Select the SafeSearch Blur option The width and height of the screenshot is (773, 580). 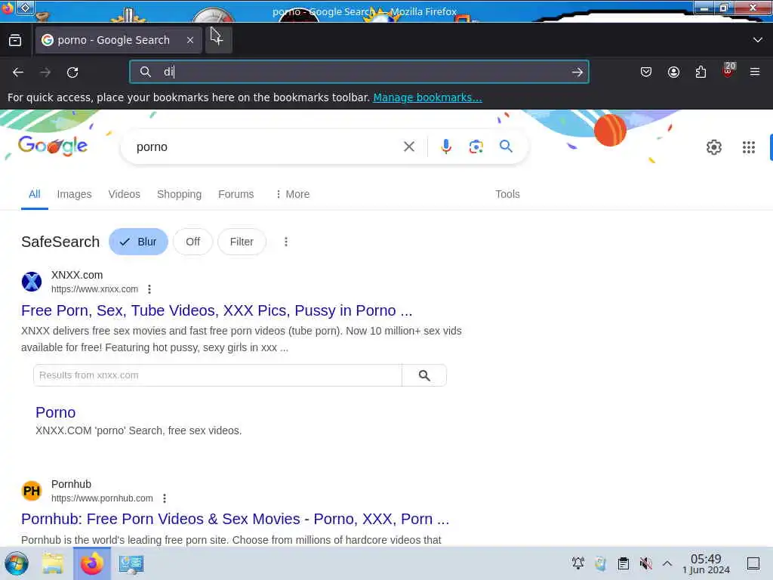[x=139, y=242]
